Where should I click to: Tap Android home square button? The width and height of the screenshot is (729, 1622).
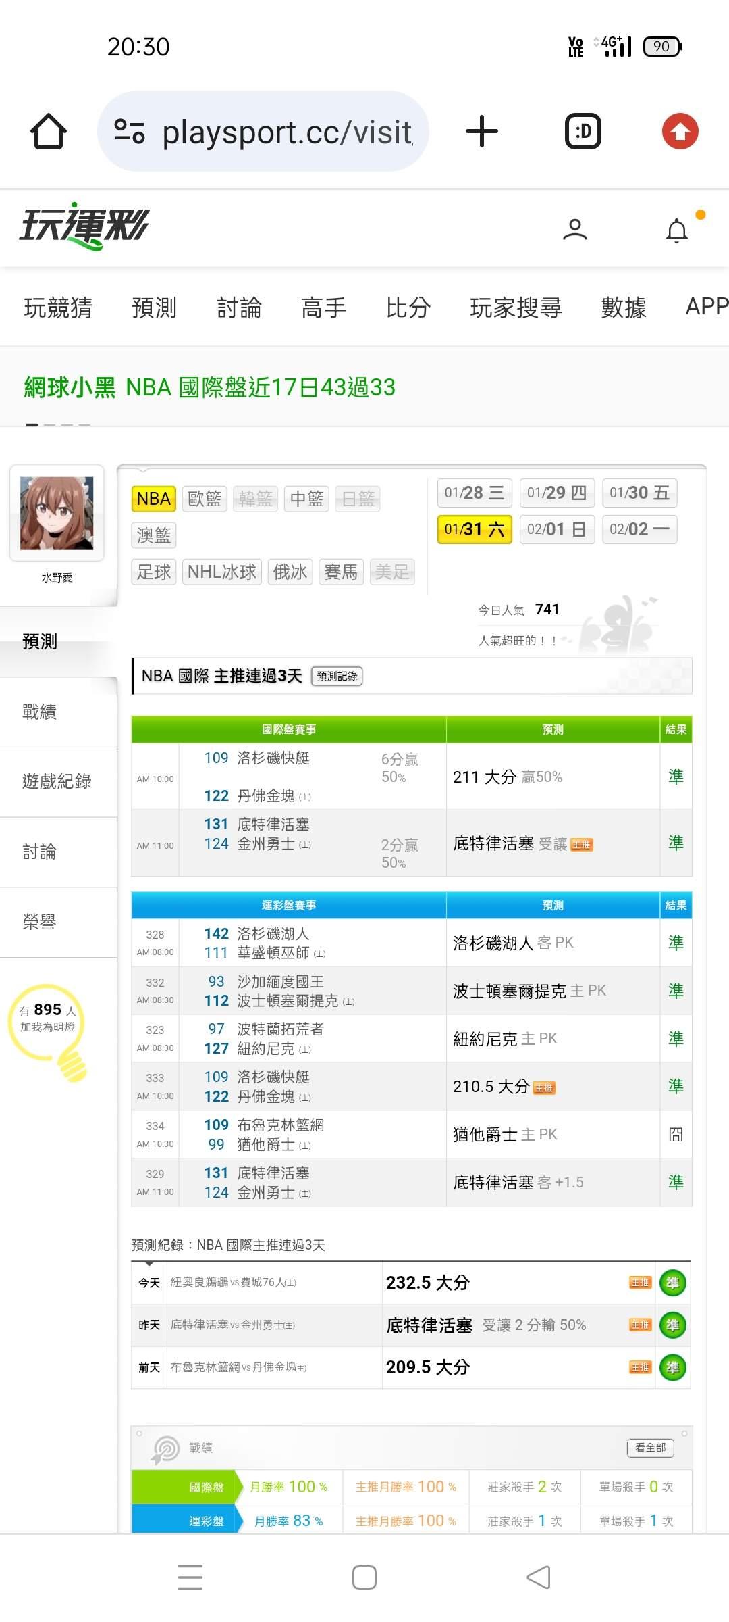[x=364, y=1577]
